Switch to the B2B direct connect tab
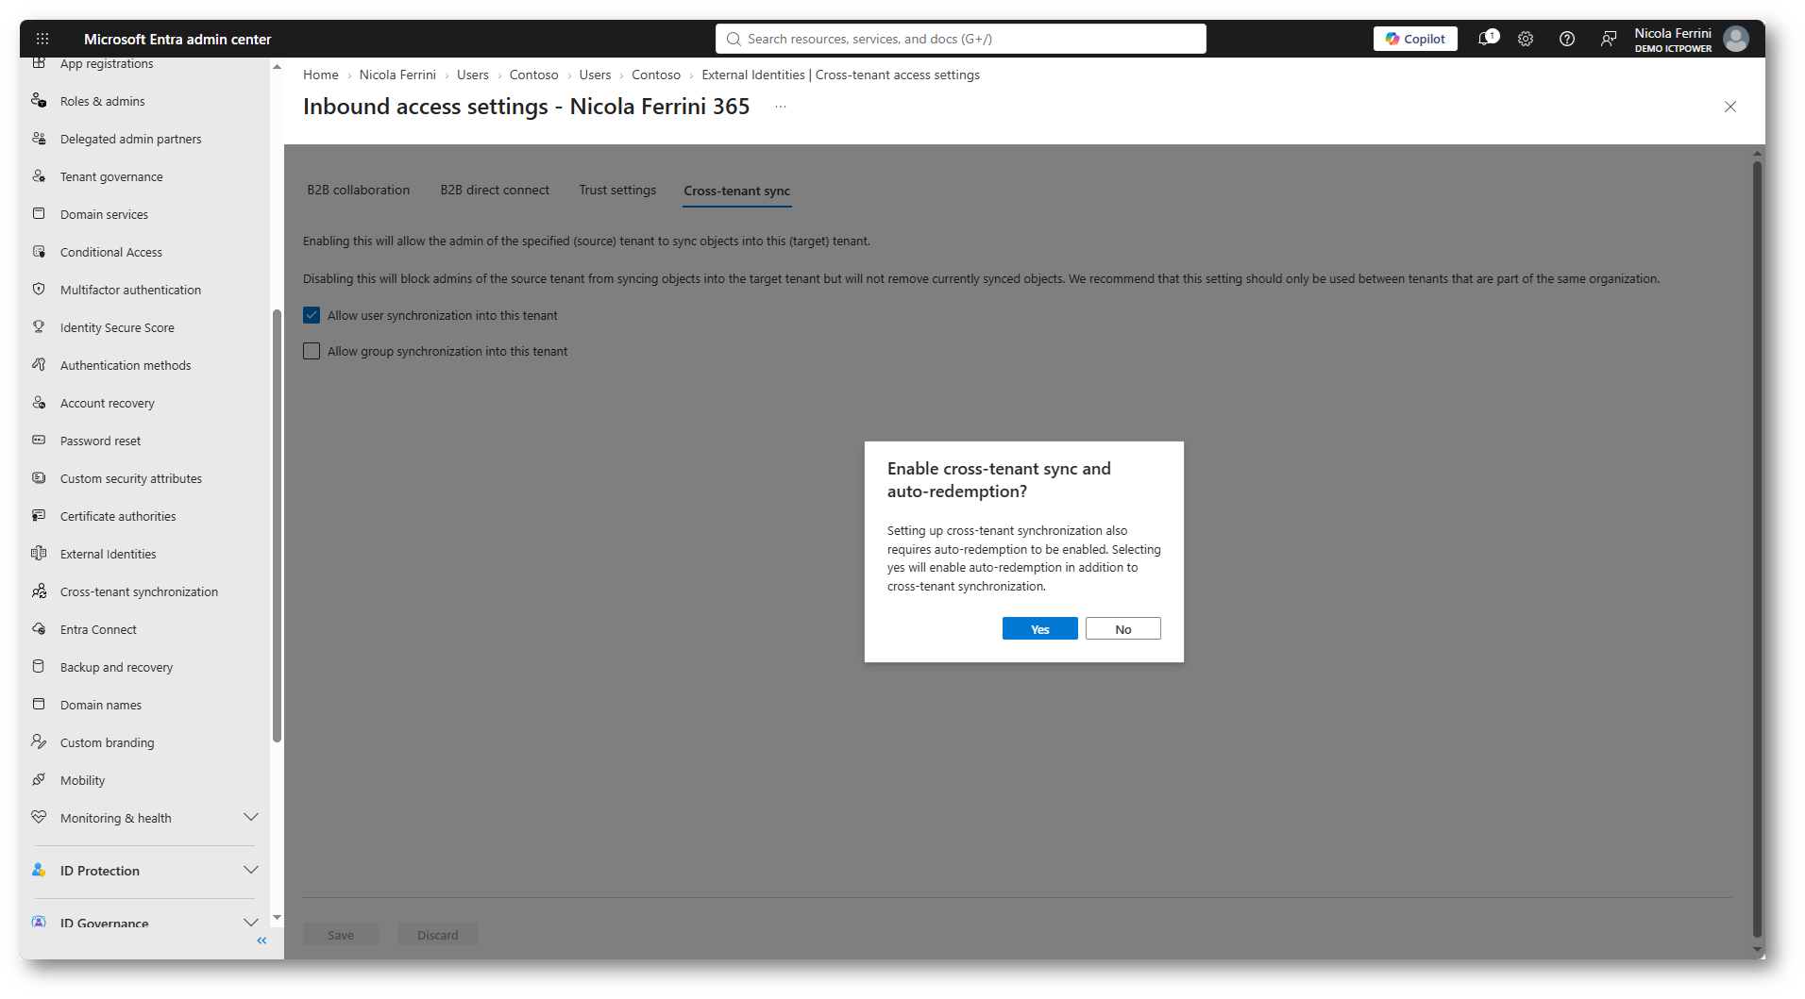Screen dimensions: 1805x999 point(495,191)
